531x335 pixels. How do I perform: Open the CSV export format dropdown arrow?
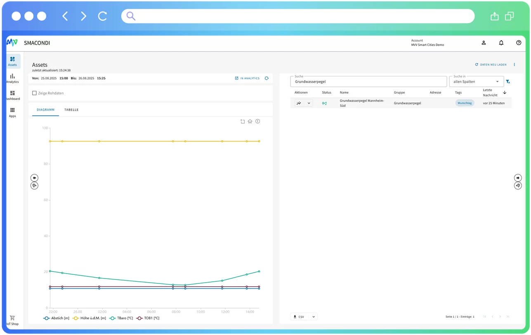(314, 317)
